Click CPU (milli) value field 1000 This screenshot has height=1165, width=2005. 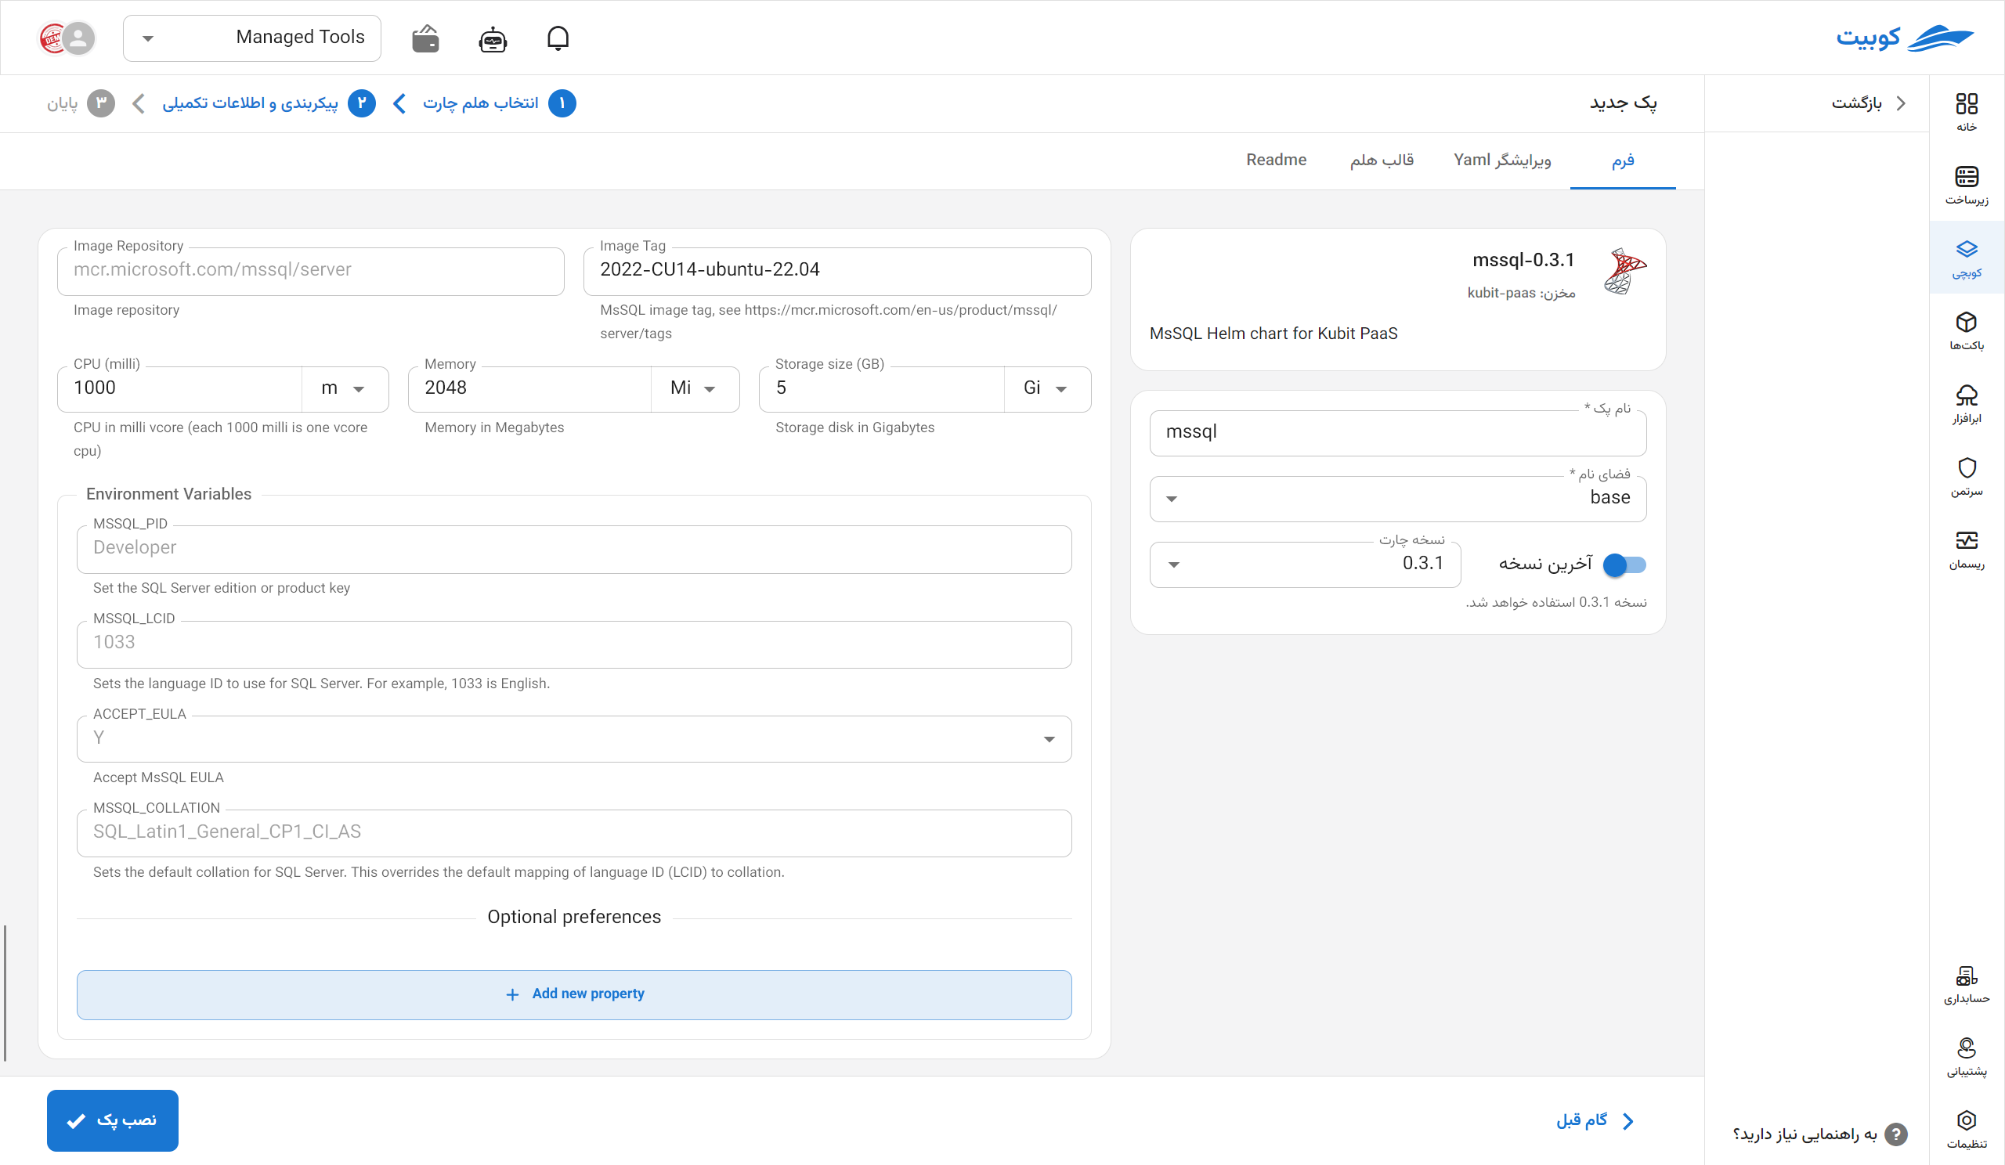point(180,388)
